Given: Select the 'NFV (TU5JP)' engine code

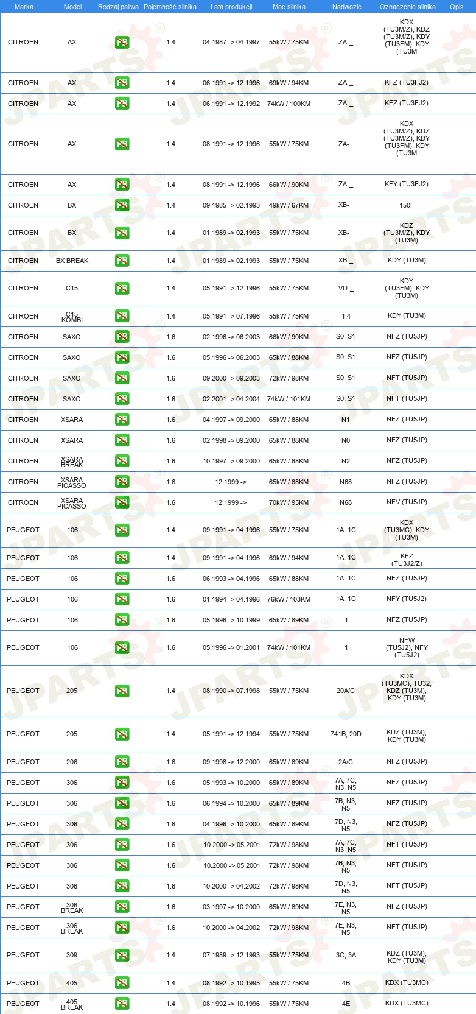Looking at the screenshot, I should (407, 502).
